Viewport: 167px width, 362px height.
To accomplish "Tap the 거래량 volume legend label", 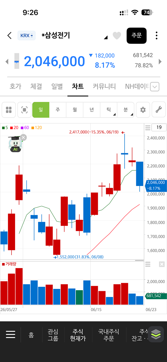I will (9, 264).
